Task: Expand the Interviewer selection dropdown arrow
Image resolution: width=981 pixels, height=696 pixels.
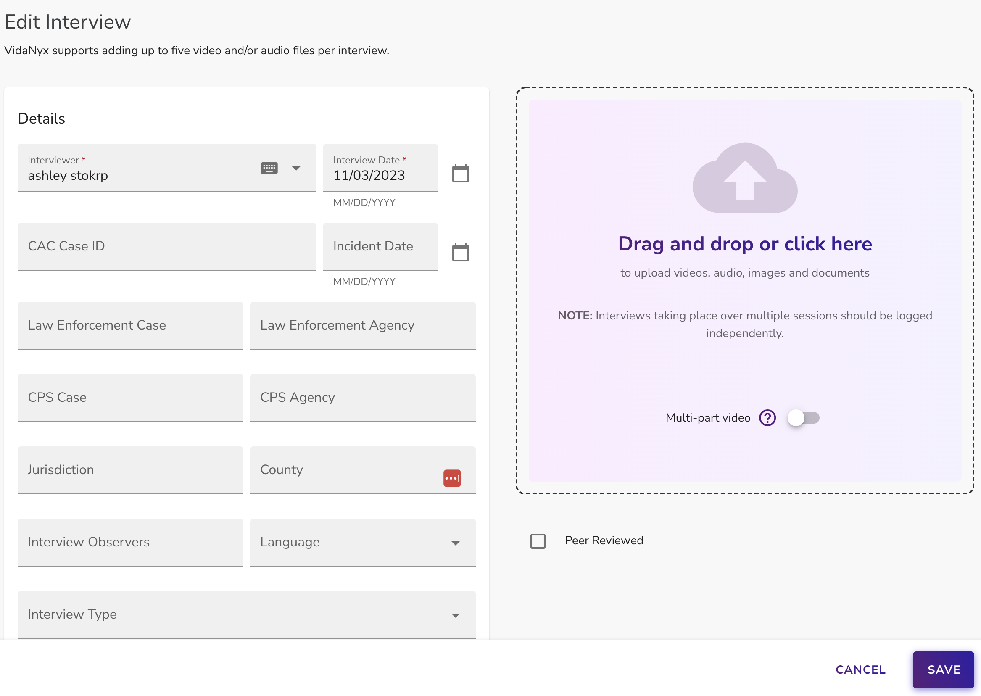Action: (296, 169)
